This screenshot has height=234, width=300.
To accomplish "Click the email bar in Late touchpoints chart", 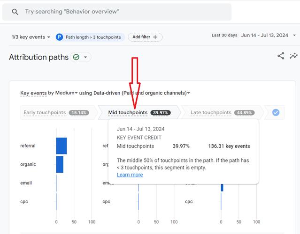I will pos(222,187).
